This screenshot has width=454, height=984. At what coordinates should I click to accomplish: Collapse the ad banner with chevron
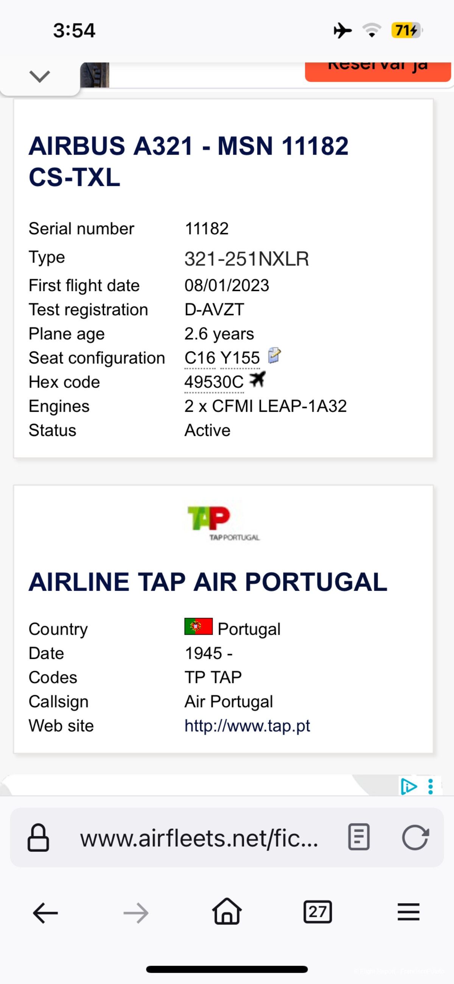coord(40,77)
